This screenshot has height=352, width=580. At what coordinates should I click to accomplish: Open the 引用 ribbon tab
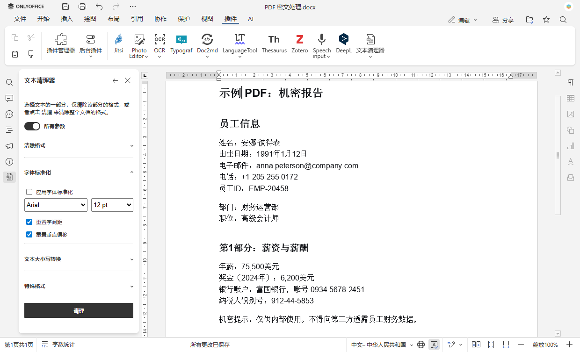point(137,19)
